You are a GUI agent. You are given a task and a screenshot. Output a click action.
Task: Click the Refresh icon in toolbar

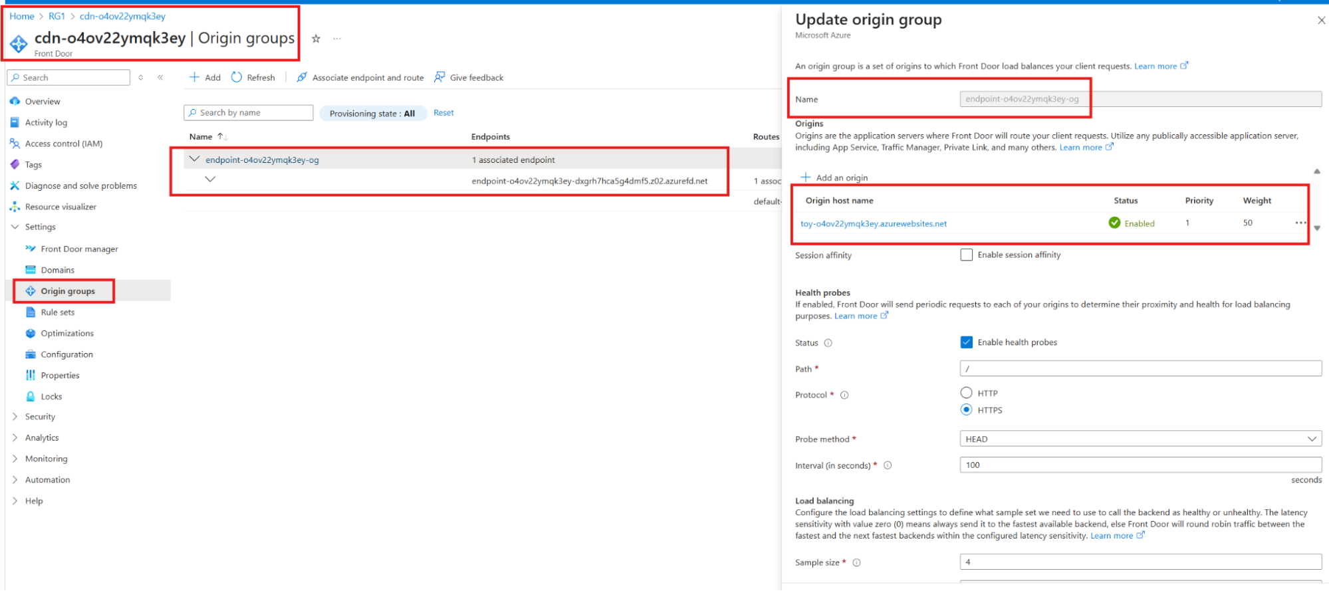coord(237,77)
